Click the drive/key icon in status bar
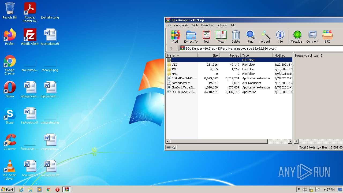Screen dimensions: 343x193 point(171,147)
